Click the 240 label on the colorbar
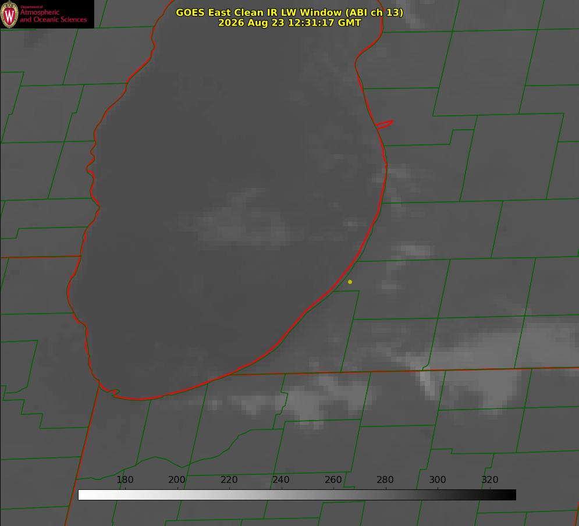Image resolution: width=579 pixels, height=526 pixels. click(281, 479)
